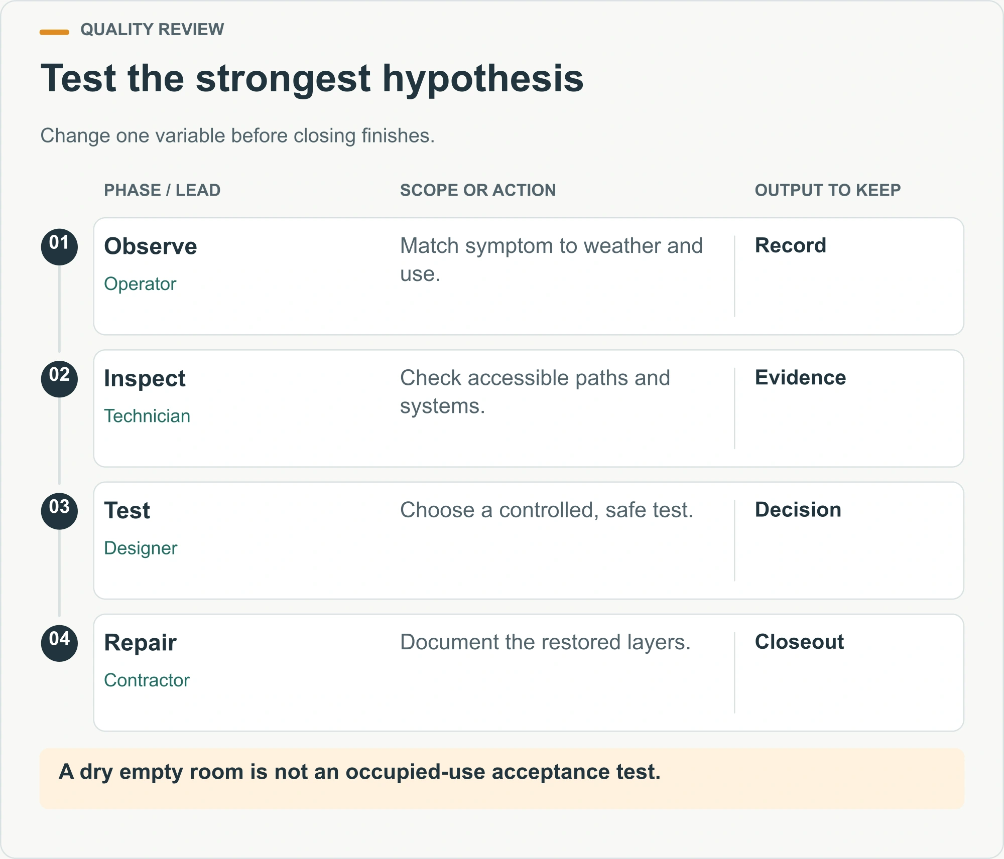
Task: Click the Operator lead label
Action: point(140,284)
